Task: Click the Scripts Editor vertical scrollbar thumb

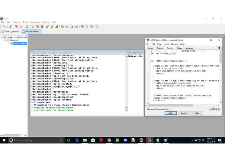Action: (x=221, y=58)
